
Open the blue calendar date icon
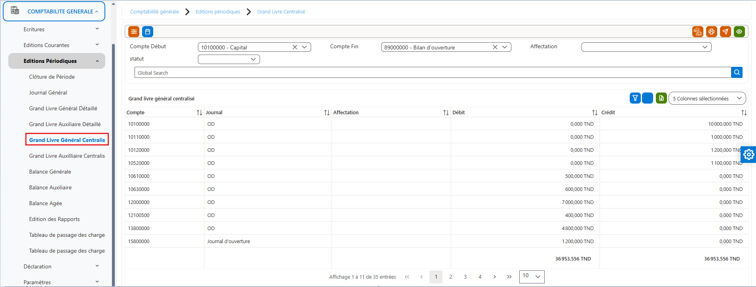(148, 32)
